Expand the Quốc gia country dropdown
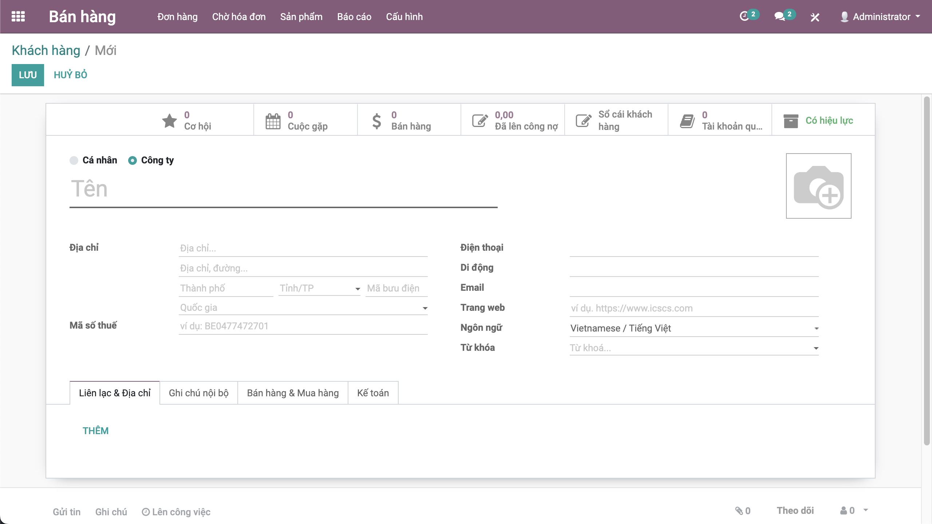Image resolution: width=932 pixels, height=524 pixels. tap(425, 308)
